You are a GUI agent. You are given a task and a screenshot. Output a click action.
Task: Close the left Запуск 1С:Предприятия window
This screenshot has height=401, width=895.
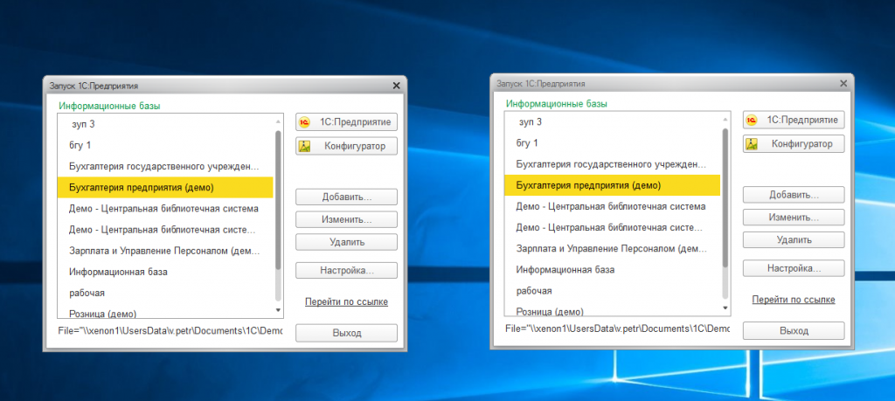397,86
